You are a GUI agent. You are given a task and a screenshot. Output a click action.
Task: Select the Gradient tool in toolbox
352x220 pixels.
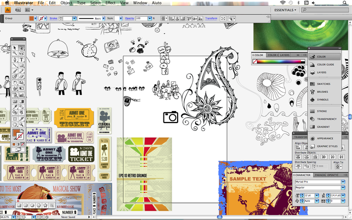pos(22,101)
